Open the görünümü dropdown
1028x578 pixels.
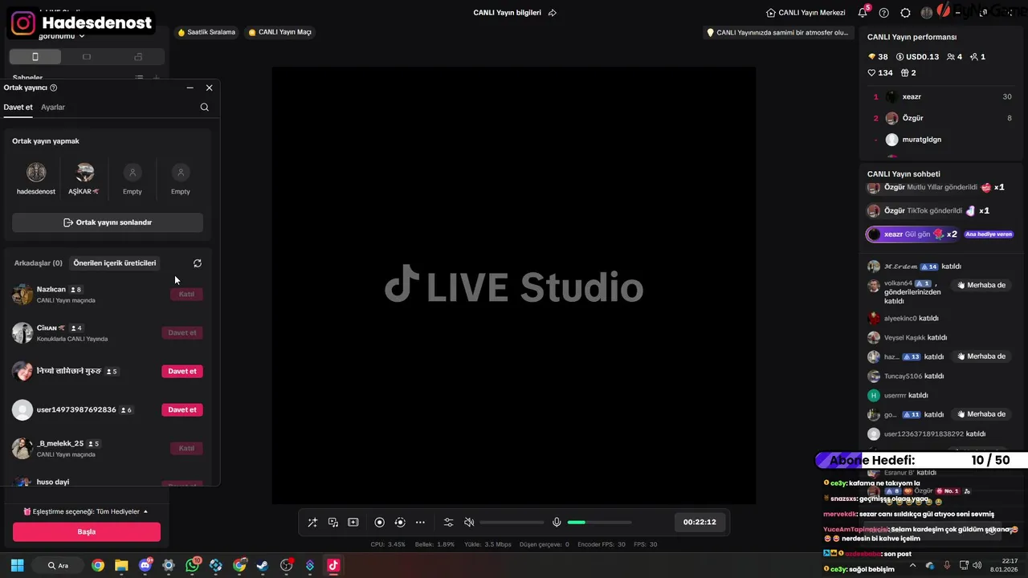pos(62,36)
